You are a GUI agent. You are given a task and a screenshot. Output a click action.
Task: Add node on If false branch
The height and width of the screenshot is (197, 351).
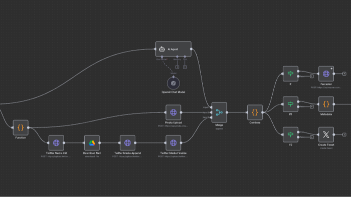point(311,76)
